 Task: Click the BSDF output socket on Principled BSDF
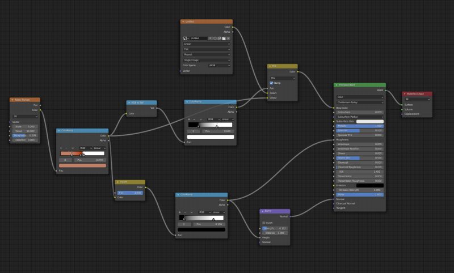click(386, 91)
